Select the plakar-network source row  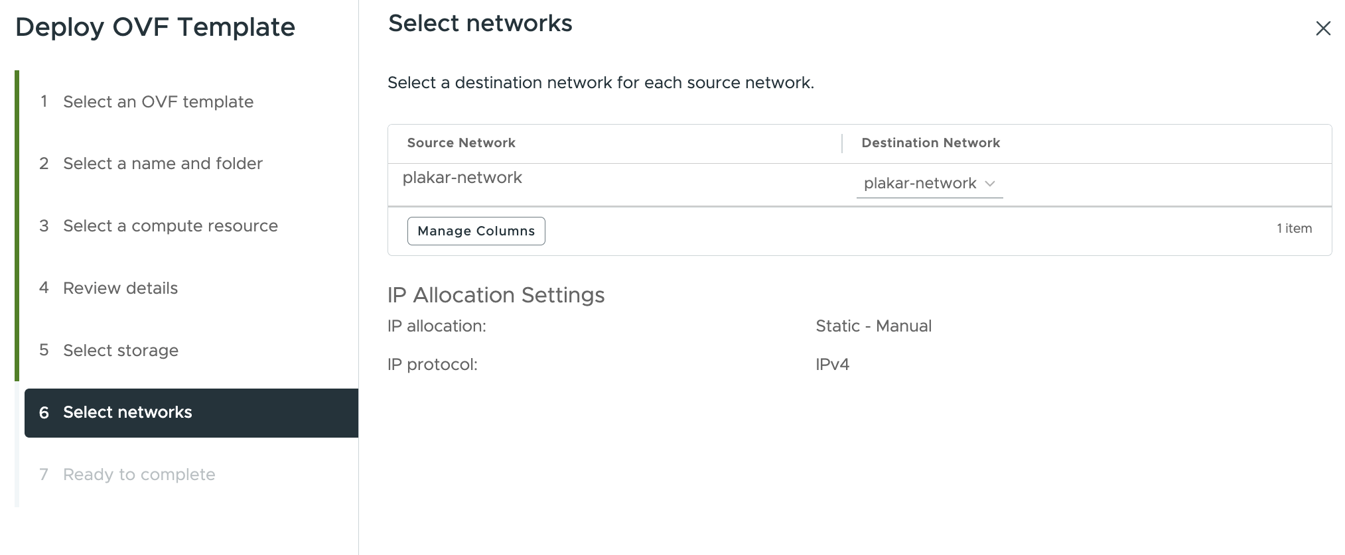(x=859, y=185)
